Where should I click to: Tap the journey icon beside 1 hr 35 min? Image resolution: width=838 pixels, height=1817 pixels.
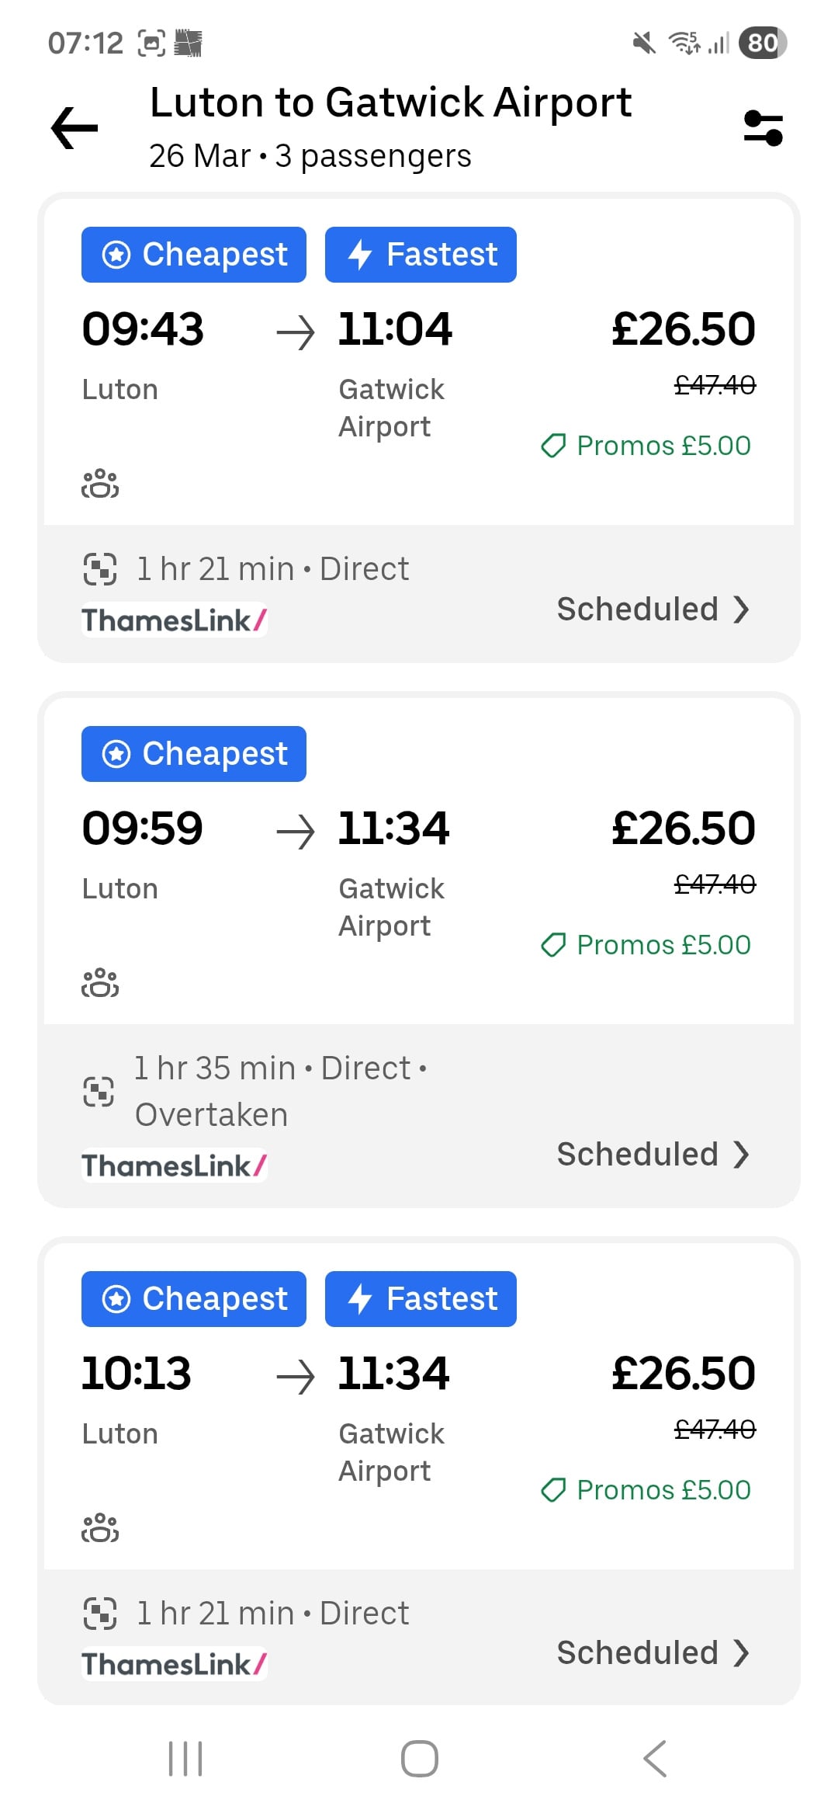(x=99, y=1092)
